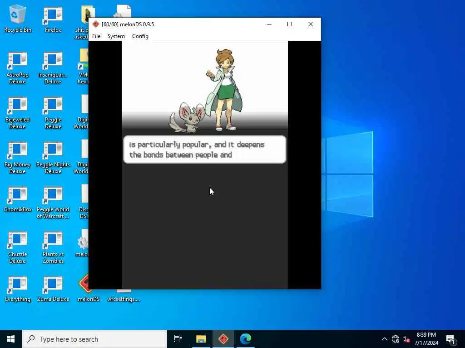Viewport: 465px width, 348px height.
Task: Select Peggle World of Warcraft shortcut
Action: pyautogui.click(x=53, y=203)
